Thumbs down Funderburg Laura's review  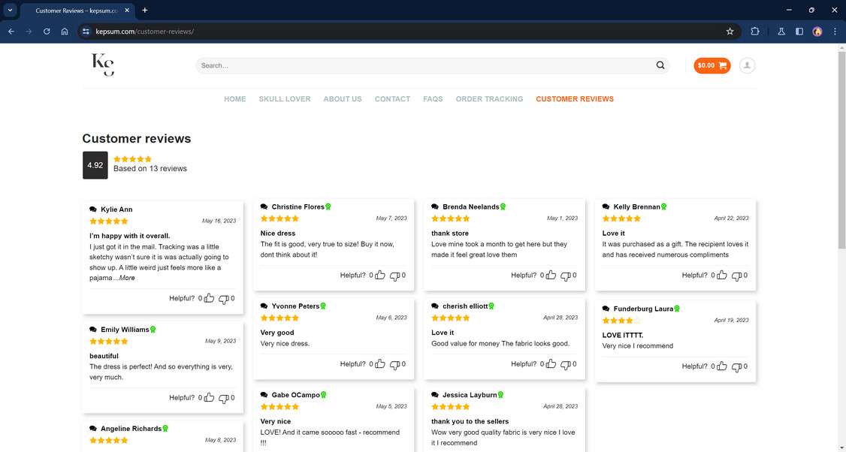tap(736, 367)
